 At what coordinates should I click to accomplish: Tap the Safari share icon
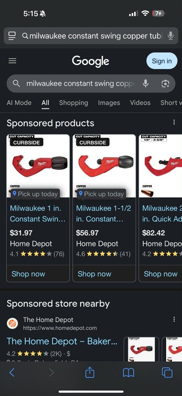[x=90, y=372]
